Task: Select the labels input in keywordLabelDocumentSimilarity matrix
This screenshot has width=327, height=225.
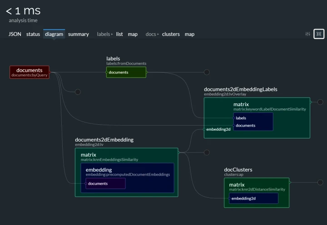Action: point(241,118)
